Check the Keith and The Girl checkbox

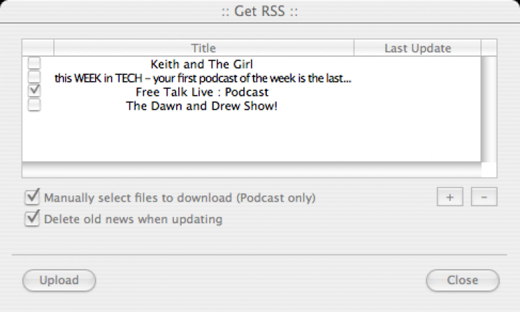34,64
